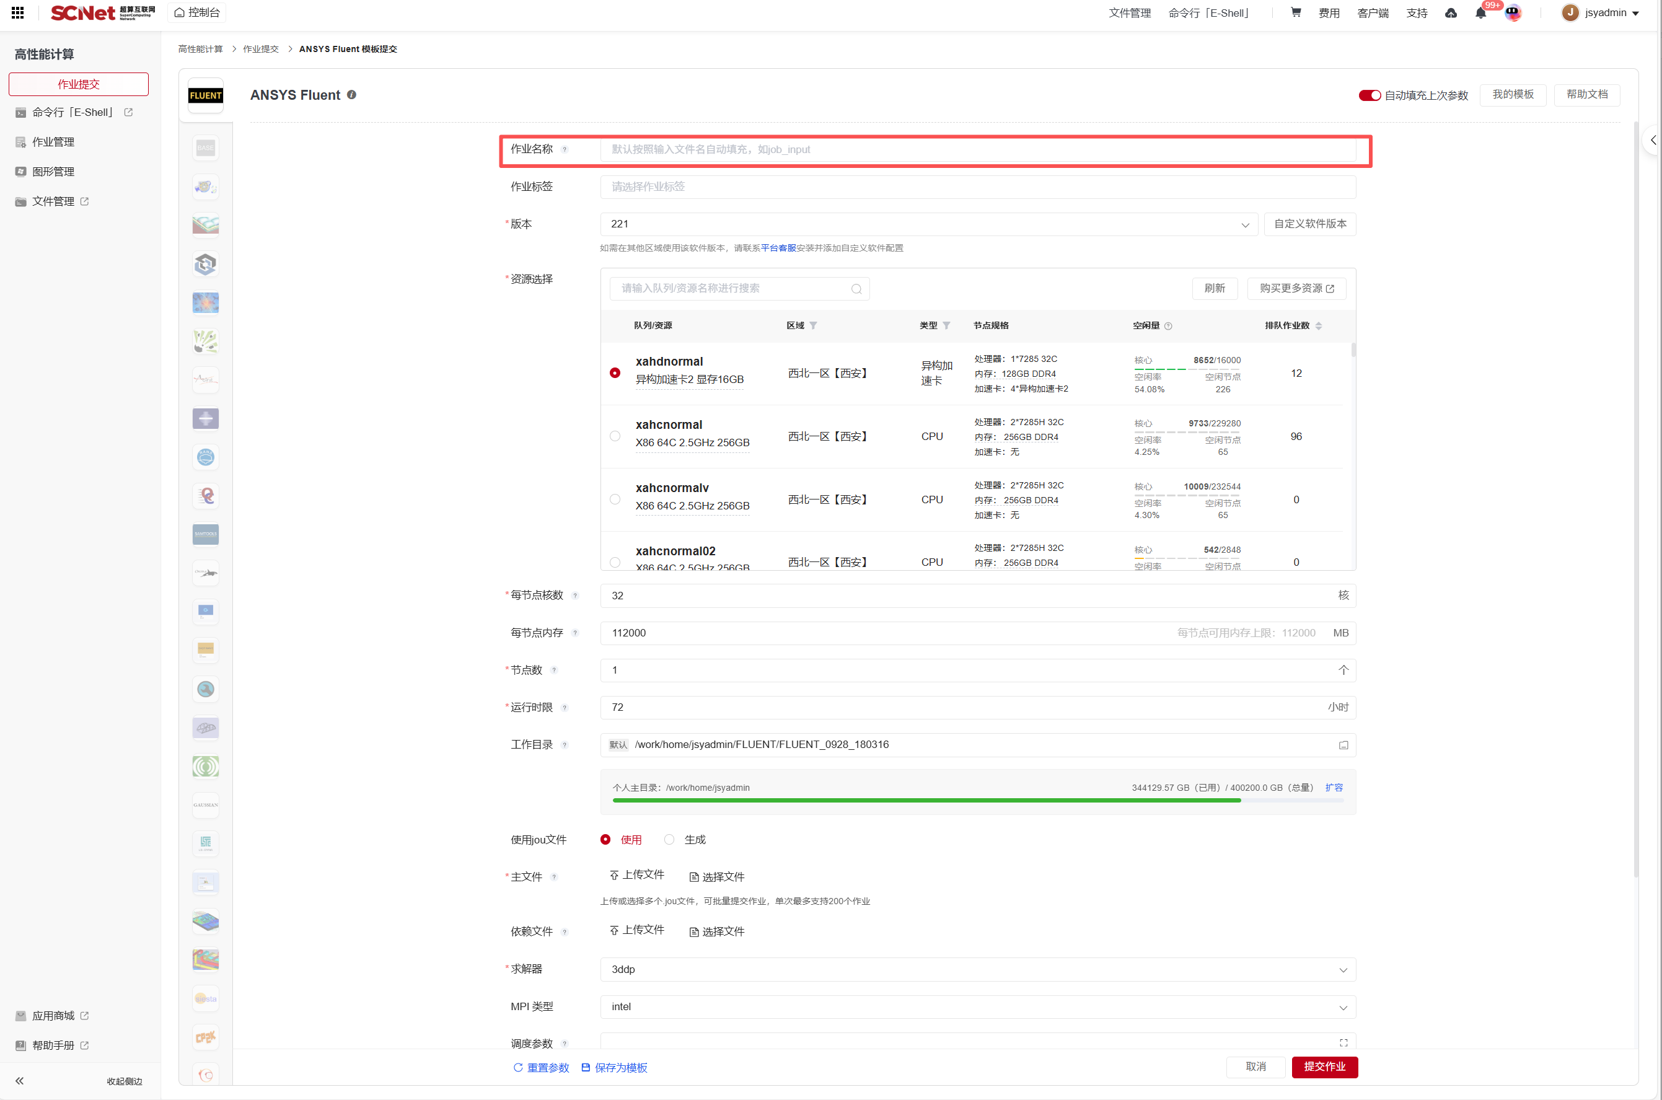
Task: Select the xahcnormal queue radio button
Action: coord(615,436)
